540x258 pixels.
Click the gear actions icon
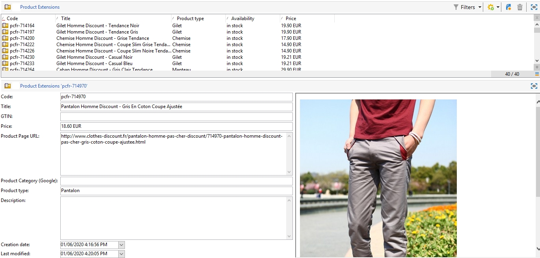(x=491, y=7)
